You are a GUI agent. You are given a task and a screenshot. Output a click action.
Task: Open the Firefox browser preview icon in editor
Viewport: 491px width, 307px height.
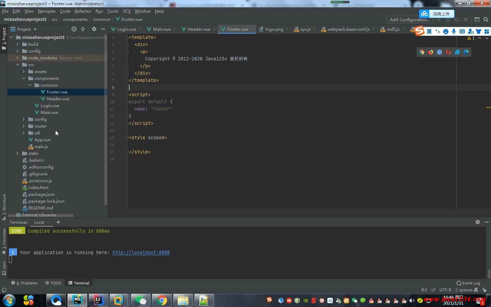[431, 52]
